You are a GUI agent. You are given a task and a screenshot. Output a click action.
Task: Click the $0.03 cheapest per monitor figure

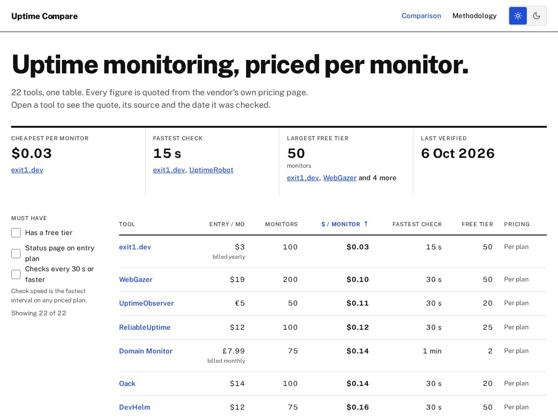[x=32, y=153]
